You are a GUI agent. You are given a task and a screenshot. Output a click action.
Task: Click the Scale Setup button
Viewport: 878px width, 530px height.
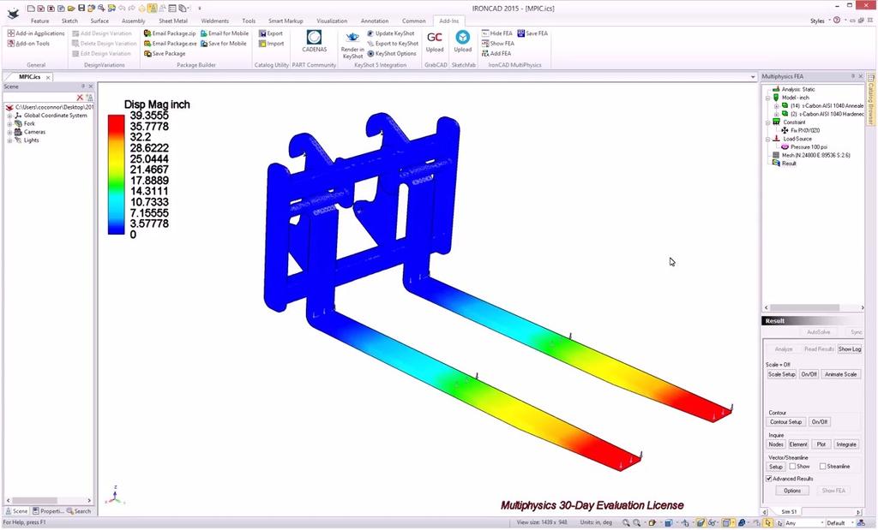[x=781, y=374]
